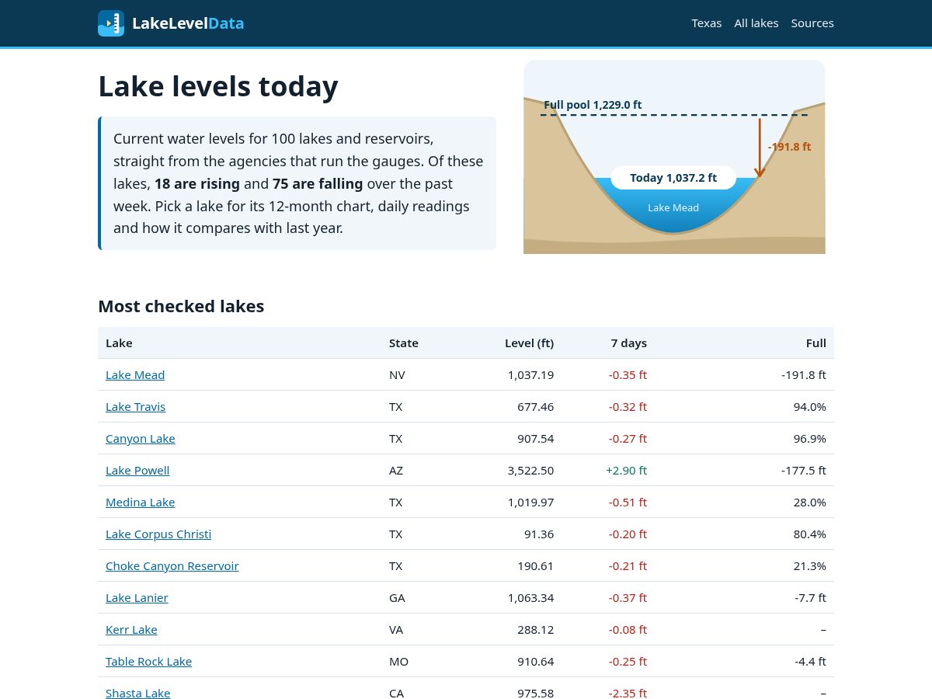Open the Lake Lanier link
932x699 pixels.
pos(137,597)
